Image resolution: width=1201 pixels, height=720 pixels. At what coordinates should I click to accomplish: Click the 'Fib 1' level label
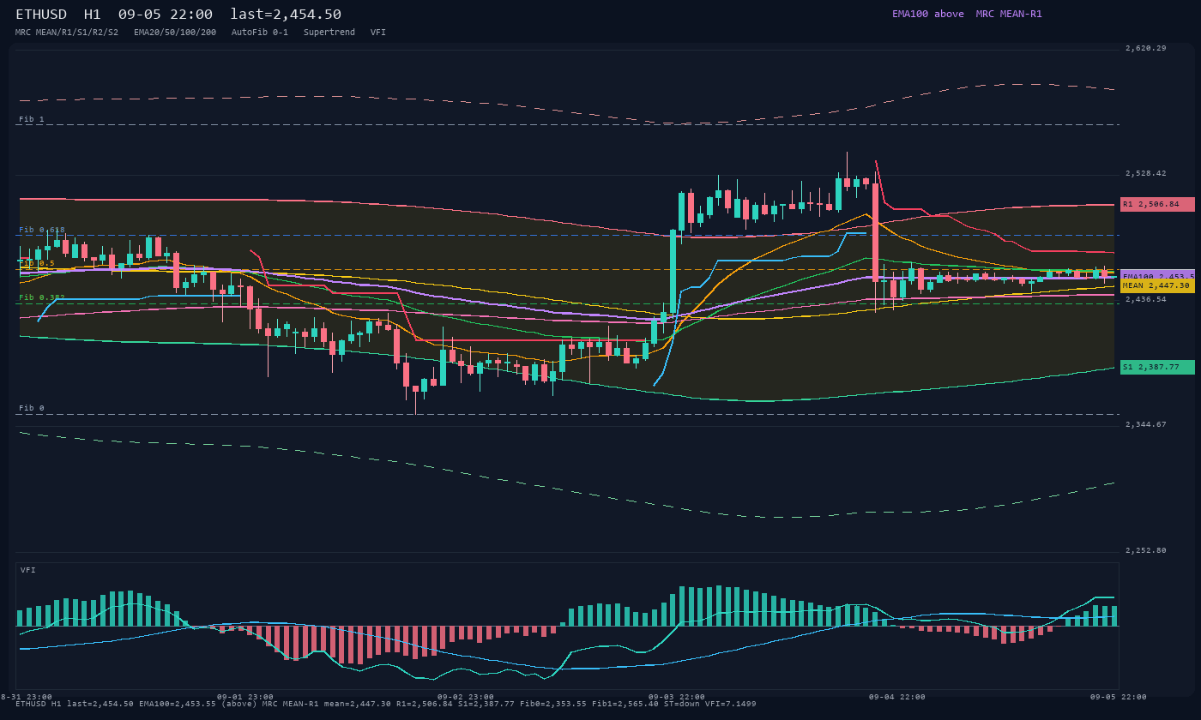click(32, 119)
